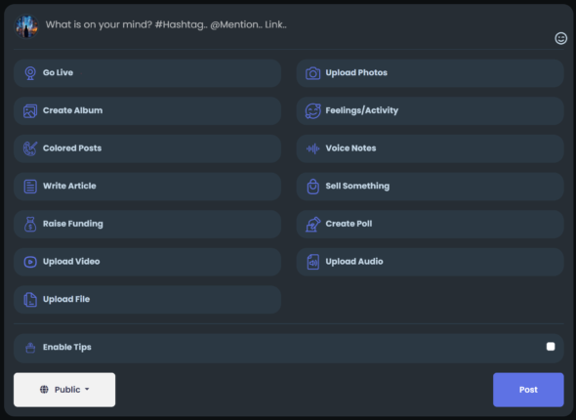Screen dimensions: 576x420
Task: Open the Create Poll option
Action: click(430, 224)
